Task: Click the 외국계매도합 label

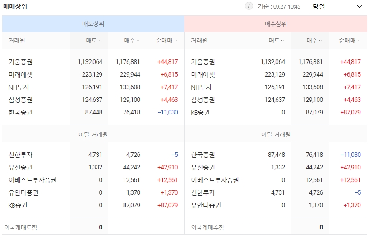Action: coord(21,228)
